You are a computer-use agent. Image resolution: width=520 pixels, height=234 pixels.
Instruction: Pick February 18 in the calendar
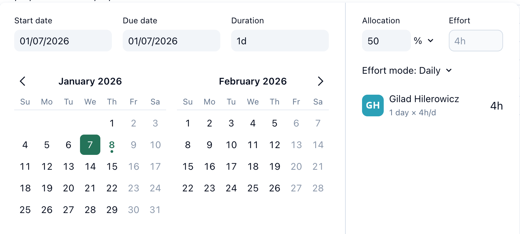pyautogui.click(x=253, y=167)
